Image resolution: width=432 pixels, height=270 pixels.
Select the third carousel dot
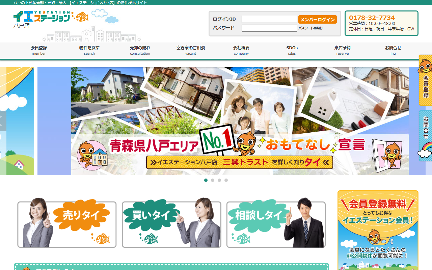(x=219, y=180)
